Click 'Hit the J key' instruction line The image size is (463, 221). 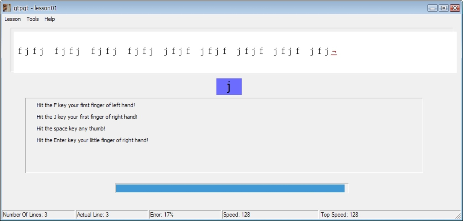coord(87,117)
